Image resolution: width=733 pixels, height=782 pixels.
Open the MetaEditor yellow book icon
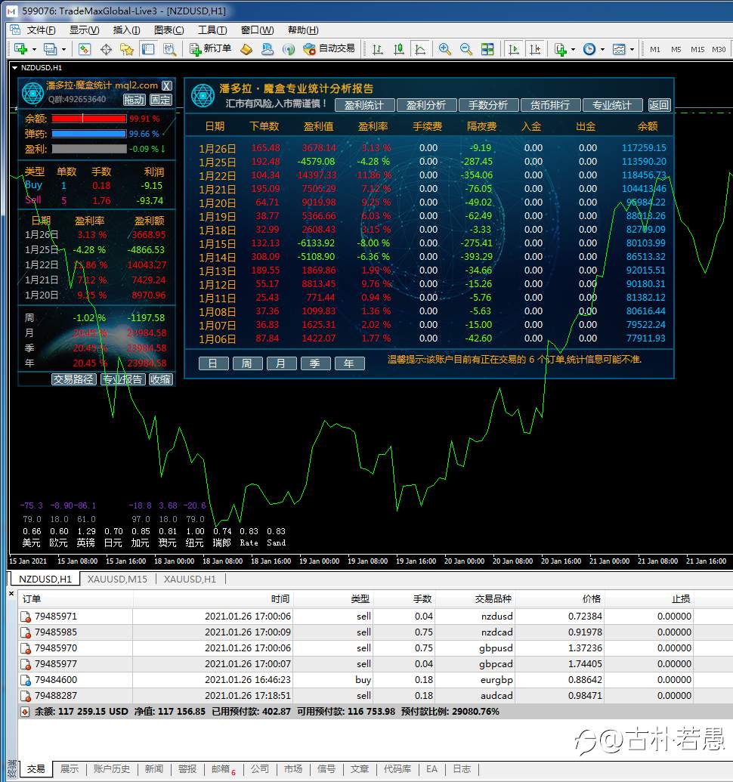246,49
